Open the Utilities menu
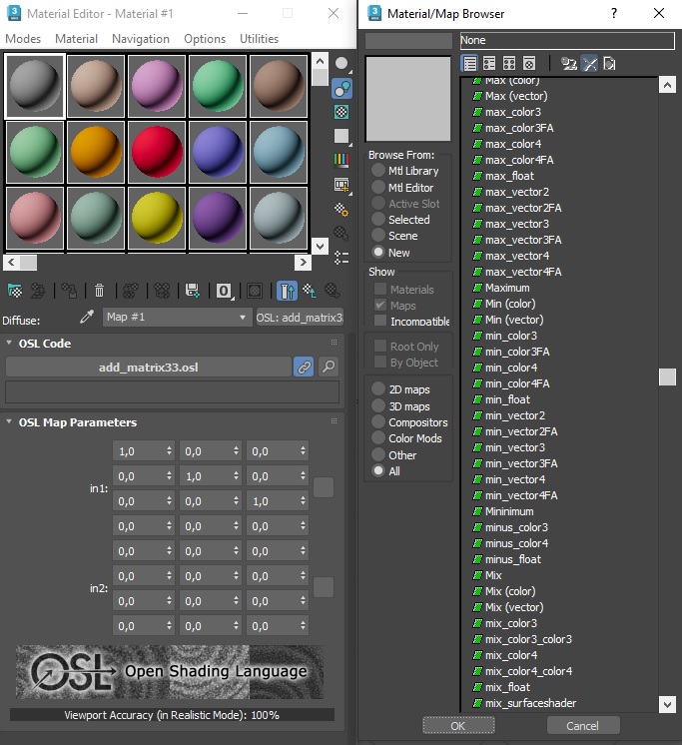This screenshot has width=682, height=745. (259, 39)
